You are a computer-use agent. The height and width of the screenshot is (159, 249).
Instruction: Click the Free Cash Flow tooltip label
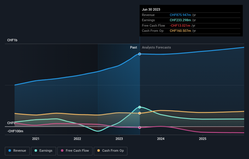(153, 25)
